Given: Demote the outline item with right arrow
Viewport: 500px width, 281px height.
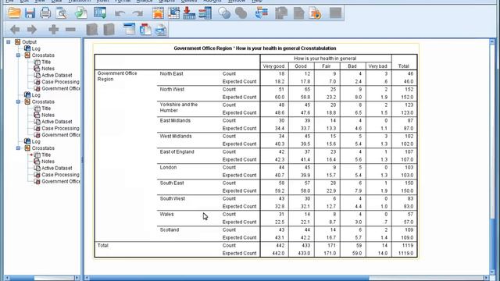Looking at the screenshot, I should 32,30.
